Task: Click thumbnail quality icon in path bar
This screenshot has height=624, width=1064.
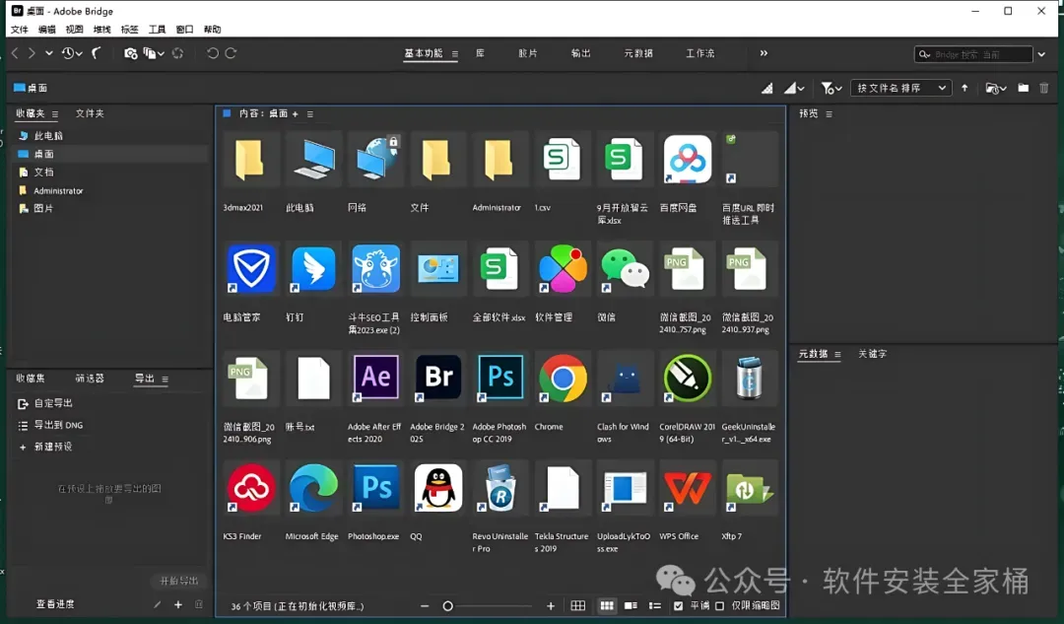Action: click(x=766, y=89)
